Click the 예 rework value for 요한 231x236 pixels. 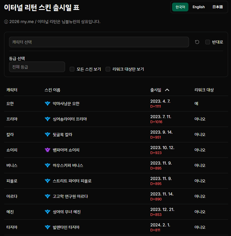click(196, 104)
